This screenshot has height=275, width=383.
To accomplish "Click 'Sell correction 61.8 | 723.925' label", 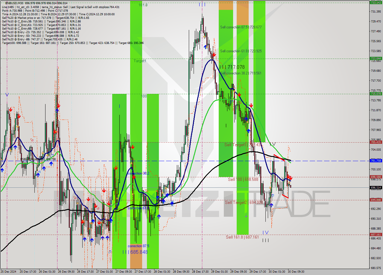I will tap(241, 51).
